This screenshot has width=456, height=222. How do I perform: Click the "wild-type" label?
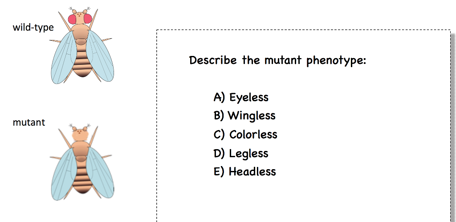[33, 28]
